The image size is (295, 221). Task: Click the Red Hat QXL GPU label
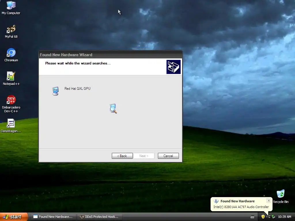pyautogui.click(x=77, y=89)
